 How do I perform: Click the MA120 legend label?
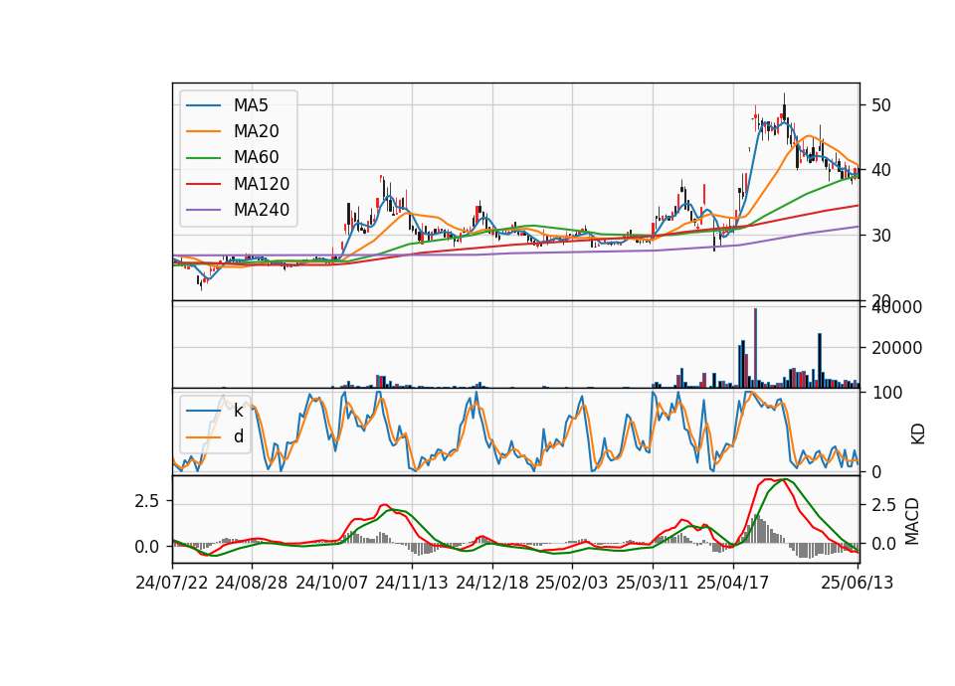point(262,184)
